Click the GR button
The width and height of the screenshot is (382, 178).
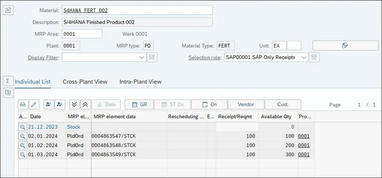pos(139,105)
